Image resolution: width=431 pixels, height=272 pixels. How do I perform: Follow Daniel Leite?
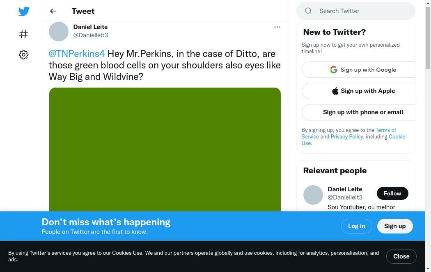392,193
